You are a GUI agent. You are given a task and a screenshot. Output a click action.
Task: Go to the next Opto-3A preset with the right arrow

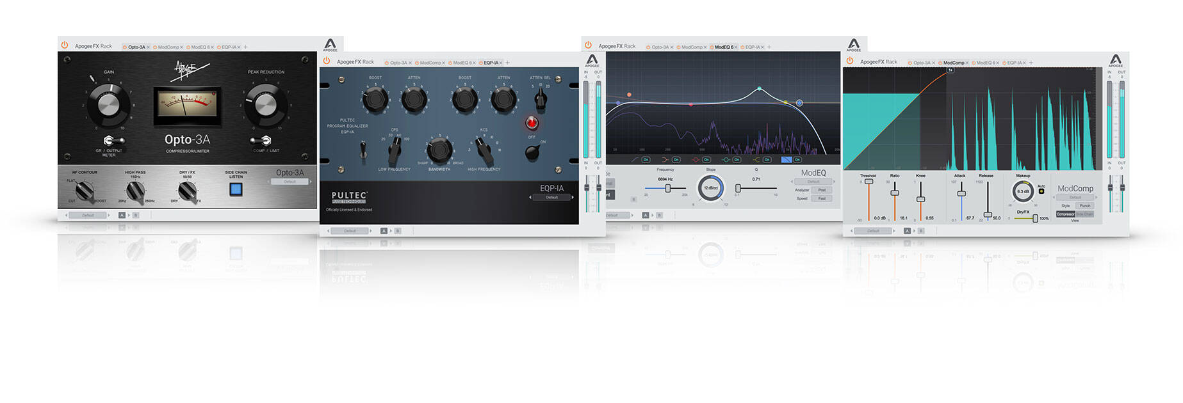point(311,182)
